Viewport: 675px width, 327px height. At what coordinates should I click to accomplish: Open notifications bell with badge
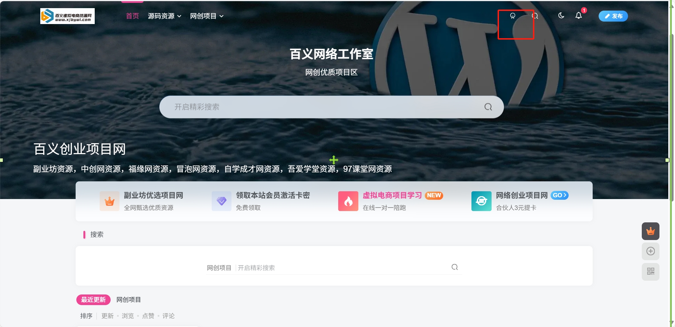coord(579,16)
